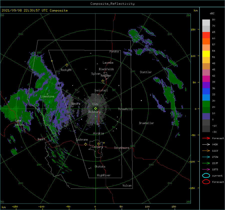Click the yellow diamond marker near RockyMH
This screenshot has height=210, width=225.
pos(67,65)
